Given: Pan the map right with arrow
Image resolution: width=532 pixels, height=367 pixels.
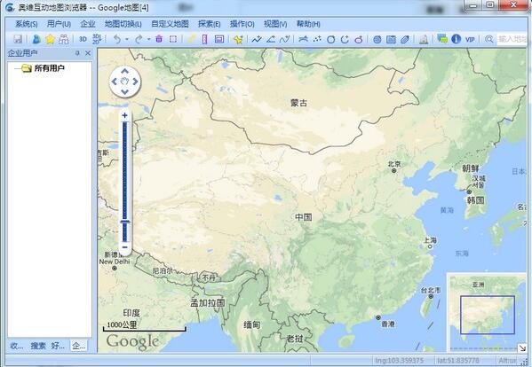Looking at the screenshot, I should (x=135, y=82).
